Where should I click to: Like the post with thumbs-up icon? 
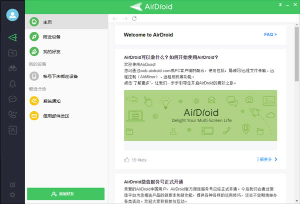pyautogui.click(x=126, y=160)
